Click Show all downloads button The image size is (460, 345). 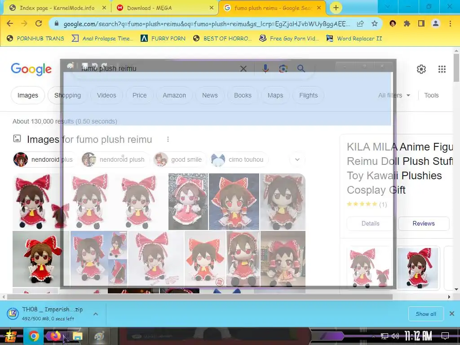click(x=426, y=314)
